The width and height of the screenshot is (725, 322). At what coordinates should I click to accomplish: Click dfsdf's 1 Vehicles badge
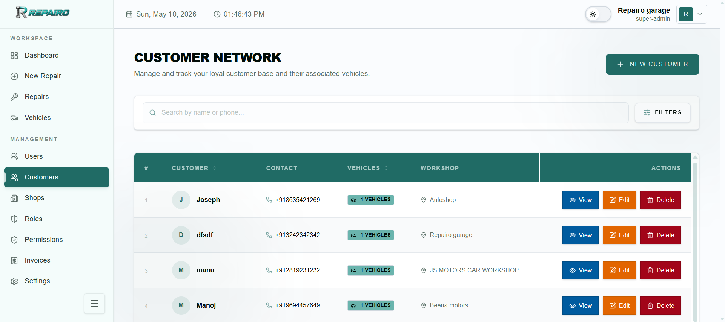pos(370,235)
